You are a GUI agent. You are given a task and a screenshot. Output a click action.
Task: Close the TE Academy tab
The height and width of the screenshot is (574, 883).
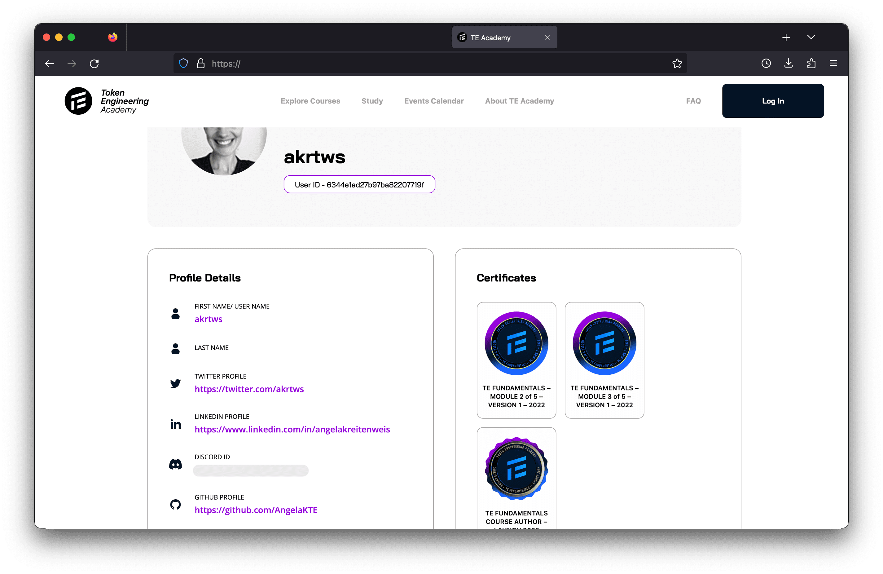(x=547, y=37)
